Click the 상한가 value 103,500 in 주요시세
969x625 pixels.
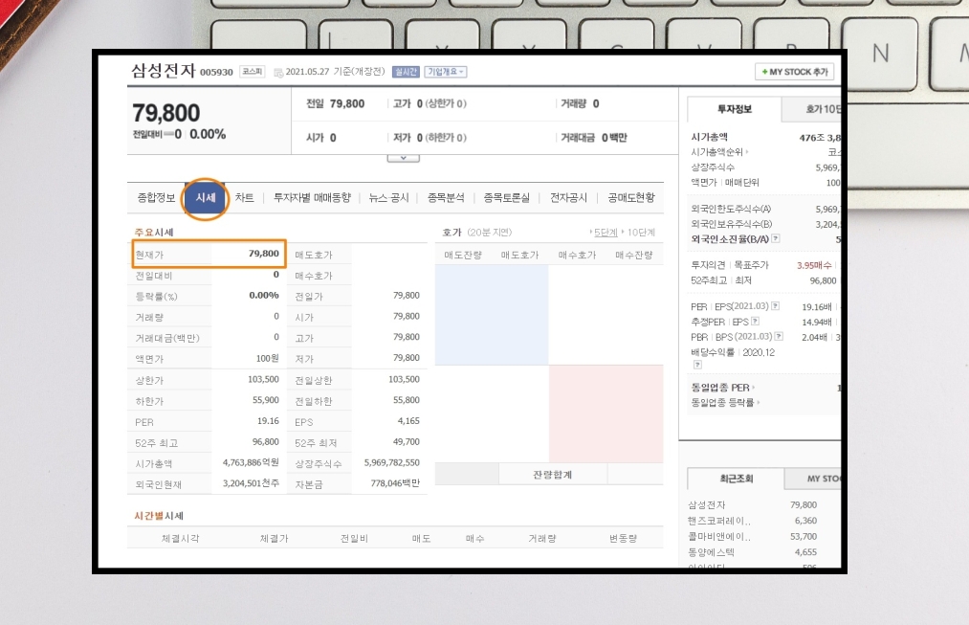[x=263, y=380]
